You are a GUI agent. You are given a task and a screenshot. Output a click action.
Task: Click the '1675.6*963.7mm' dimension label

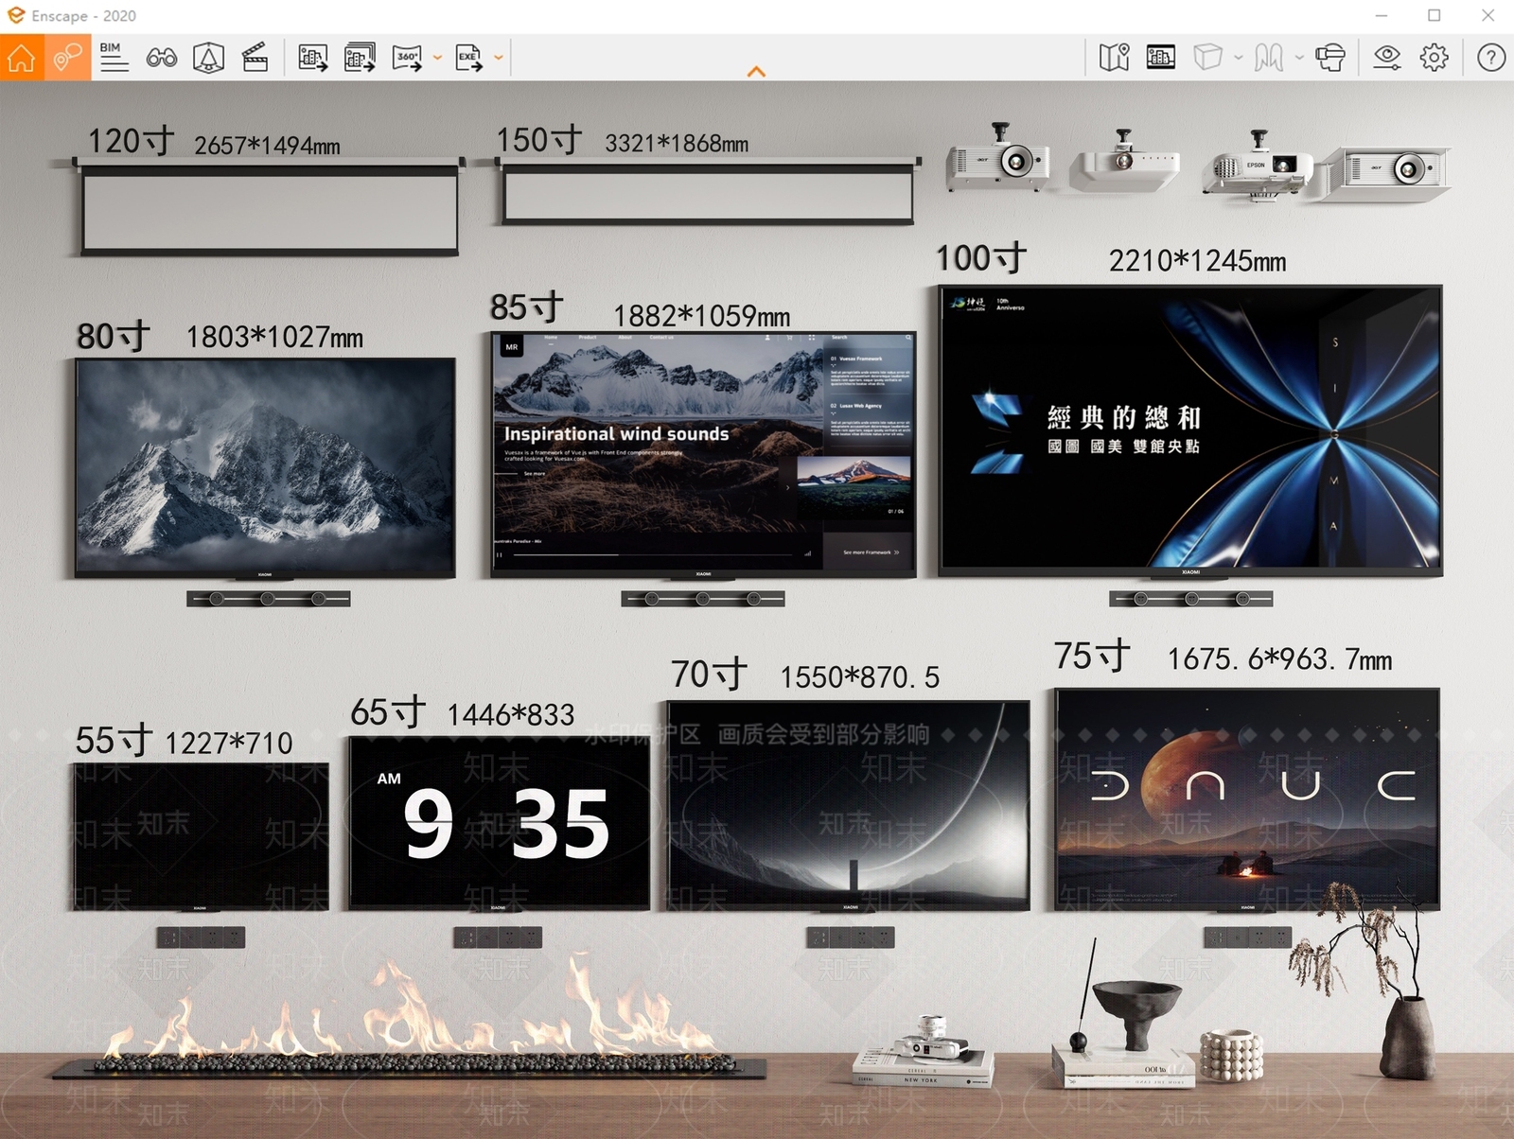click(1279, 658)
